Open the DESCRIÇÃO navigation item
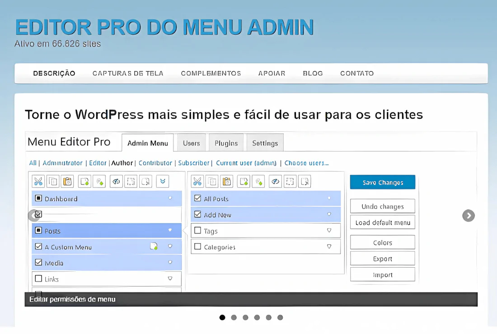497x334 pixels. (x=54, y=74)
